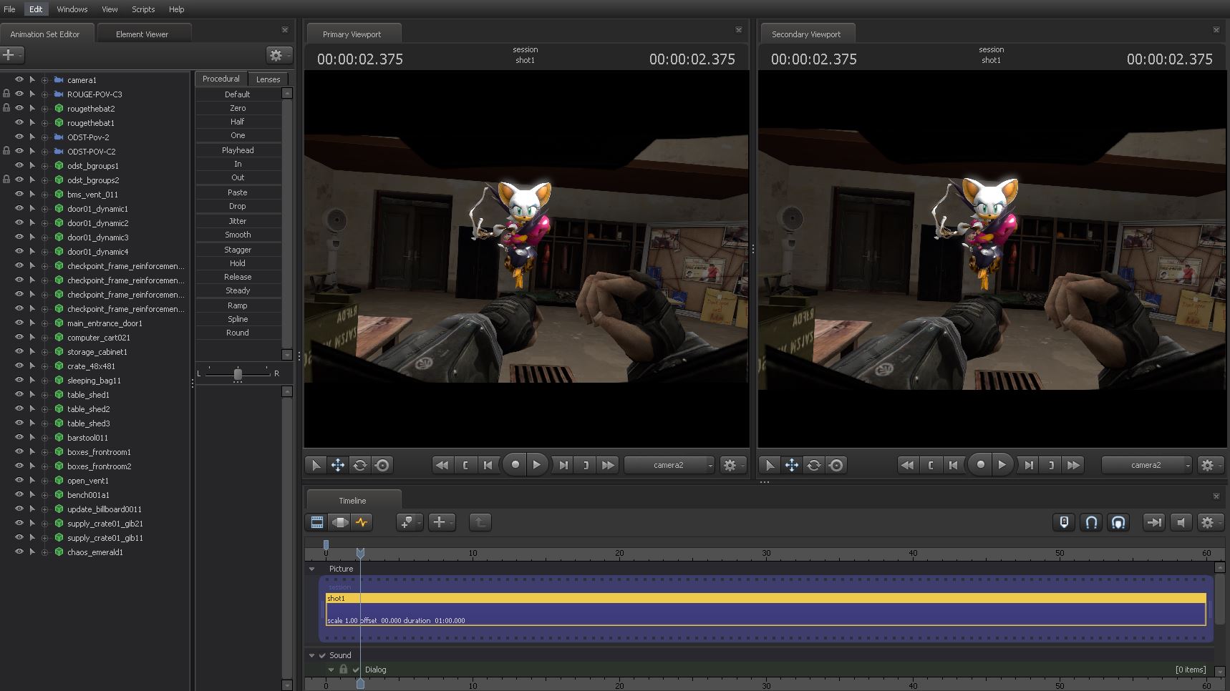Toggle the Sound track checkmark

click(x=322, y=655)
